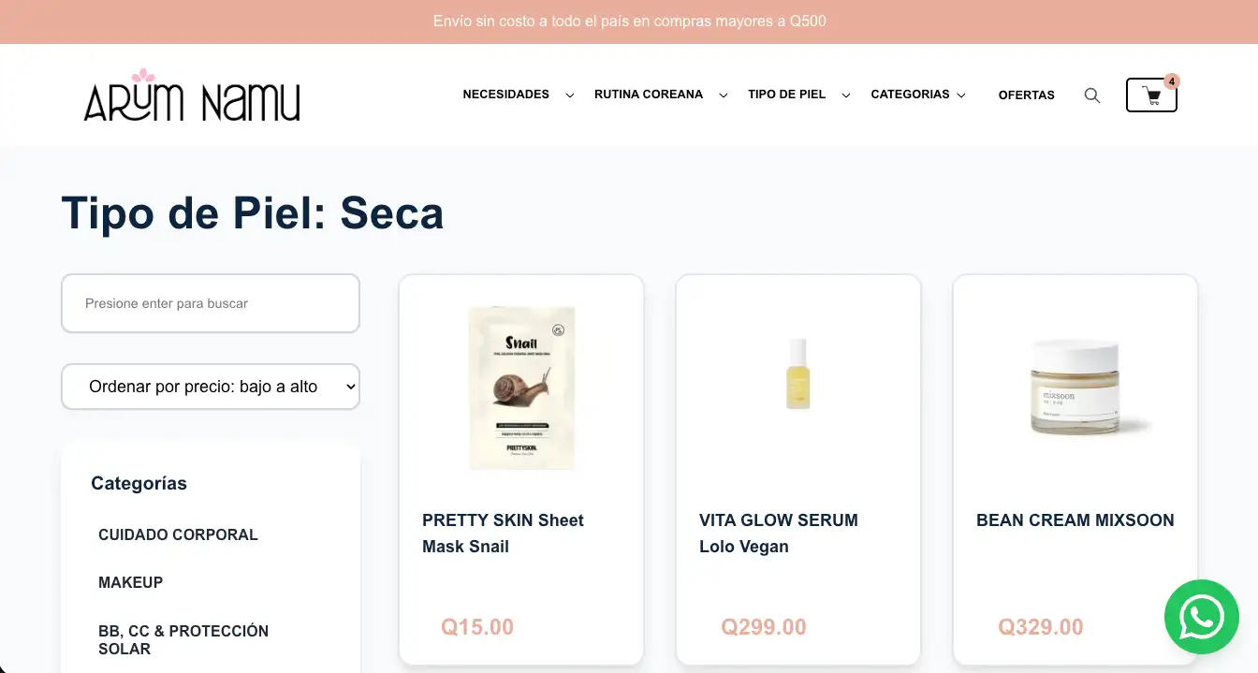Expand the NECESIDADES dropdown chevron
Viewport: 1258px width, 673px height.
click(569, 95)
